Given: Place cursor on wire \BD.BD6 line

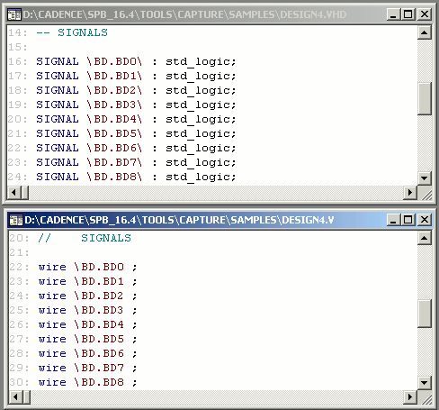Looking at the screenshot, I should click(x=87, y=353).
